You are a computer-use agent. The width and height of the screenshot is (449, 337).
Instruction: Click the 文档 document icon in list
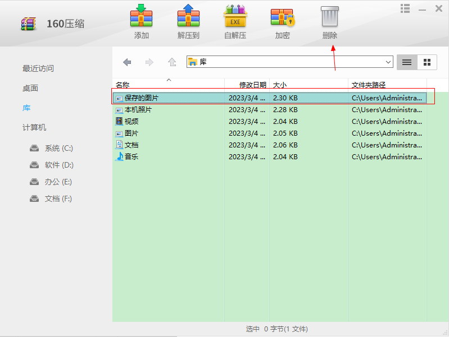tap(119, 145)
